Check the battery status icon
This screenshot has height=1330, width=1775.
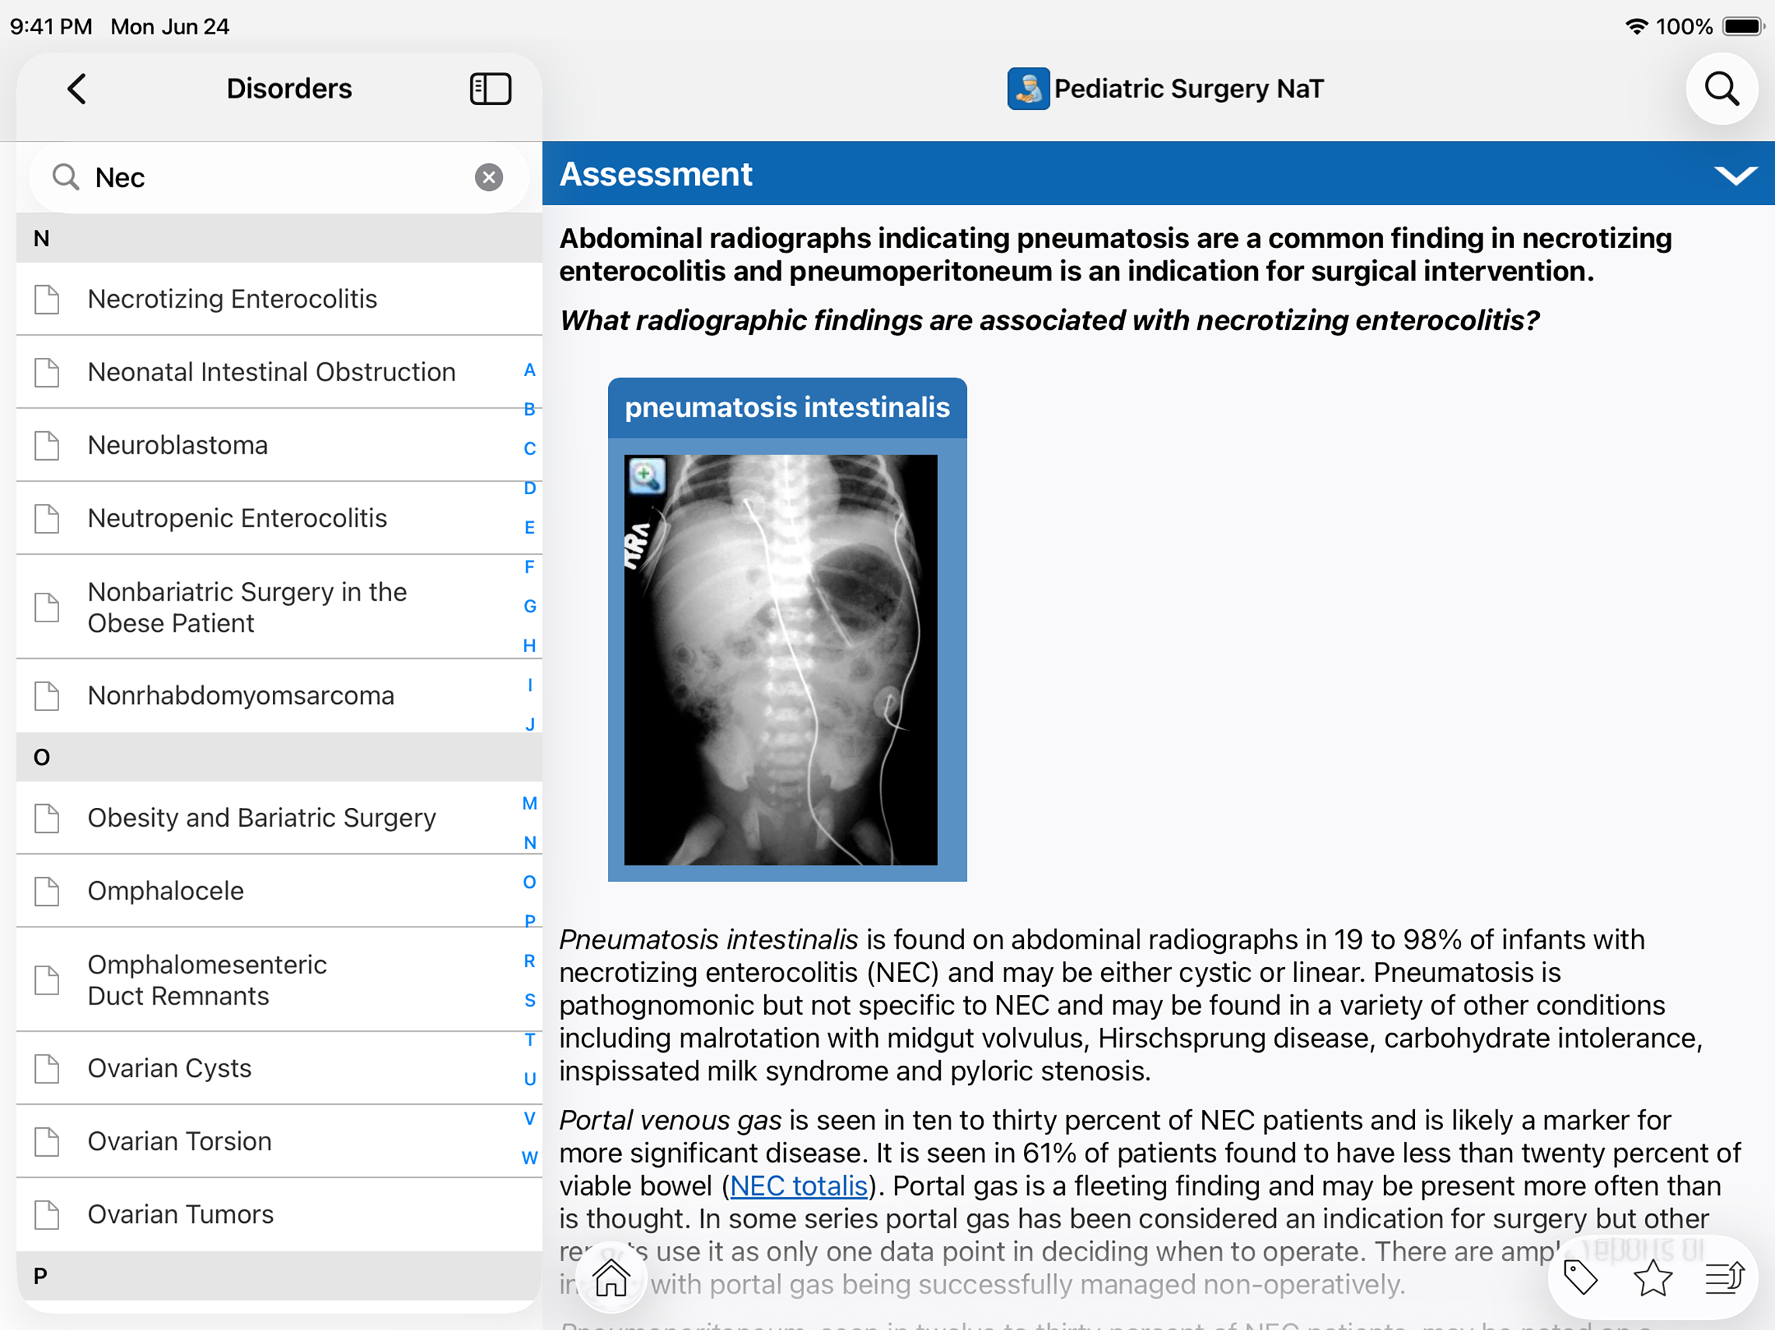pos(1744,27)
